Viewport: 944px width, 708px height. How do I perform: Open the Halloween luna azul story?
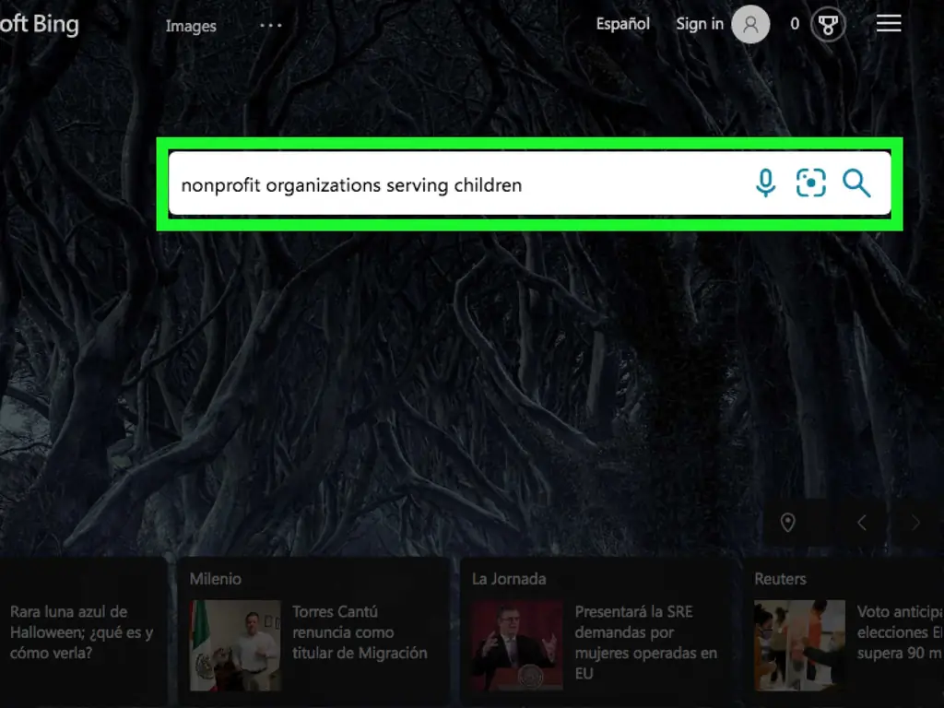click(81, 632)
